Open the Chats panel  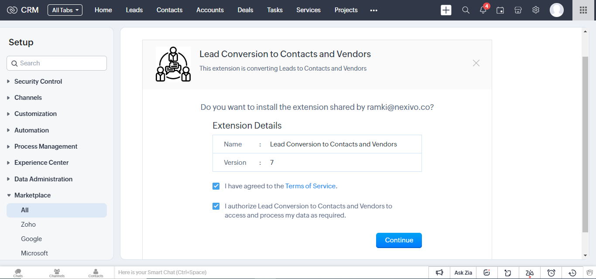click(18, 273)
